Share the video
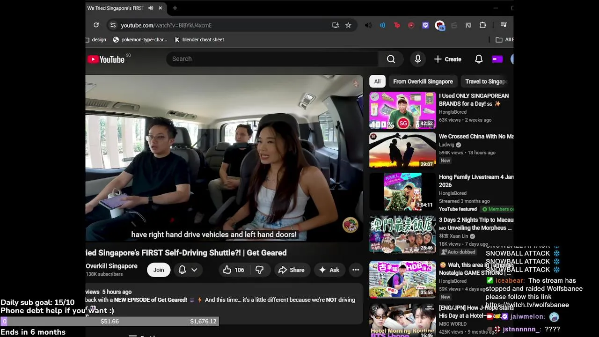Viewport: 599px width, 337px height. click(291, 270)
